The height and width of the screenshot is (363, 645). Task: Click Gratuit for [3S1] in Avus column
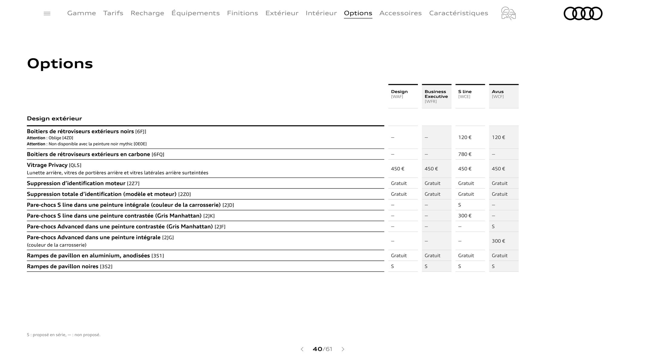[500, 256]
